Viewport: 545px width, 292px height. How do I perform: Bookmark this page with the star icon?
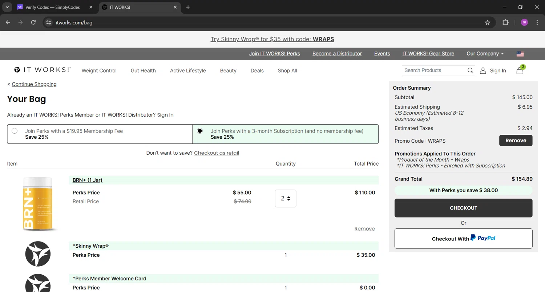488,23
